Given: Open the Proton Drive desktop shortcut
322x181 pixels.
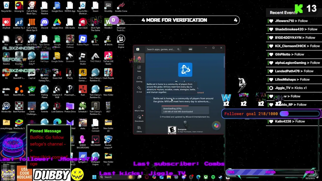Looking at the screenshot, I should point(70,108).
